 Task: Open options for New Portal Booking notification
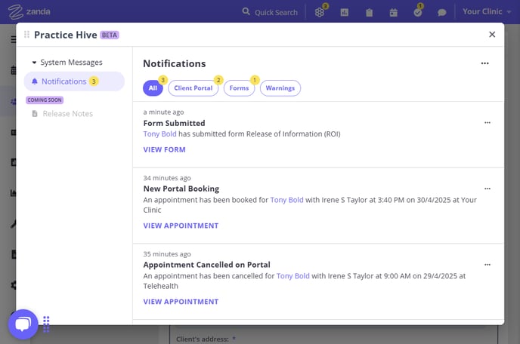[487, 189]
